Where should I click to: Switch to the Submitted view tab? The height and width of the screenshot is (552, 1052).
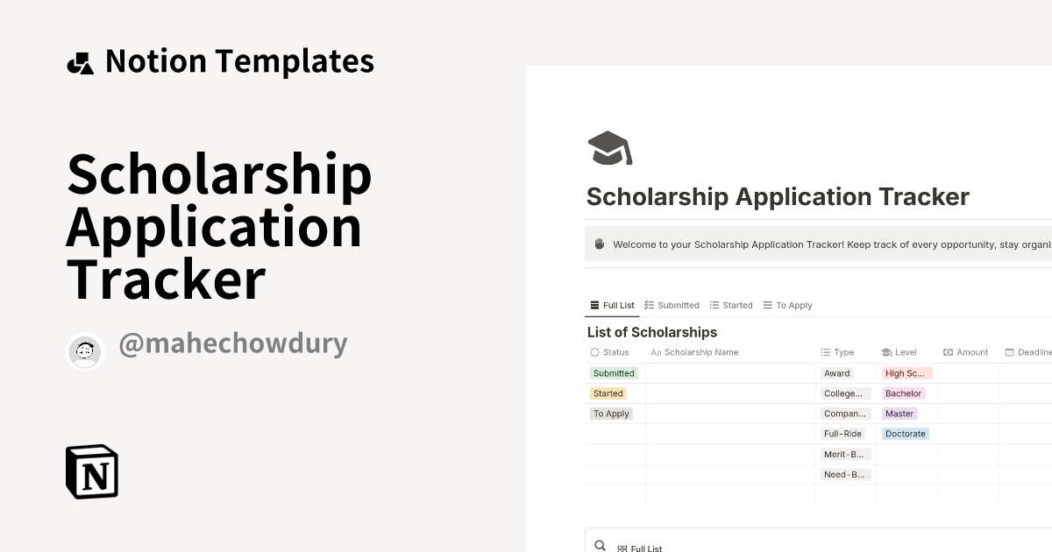pyautogui.click(x=672, y=306)
